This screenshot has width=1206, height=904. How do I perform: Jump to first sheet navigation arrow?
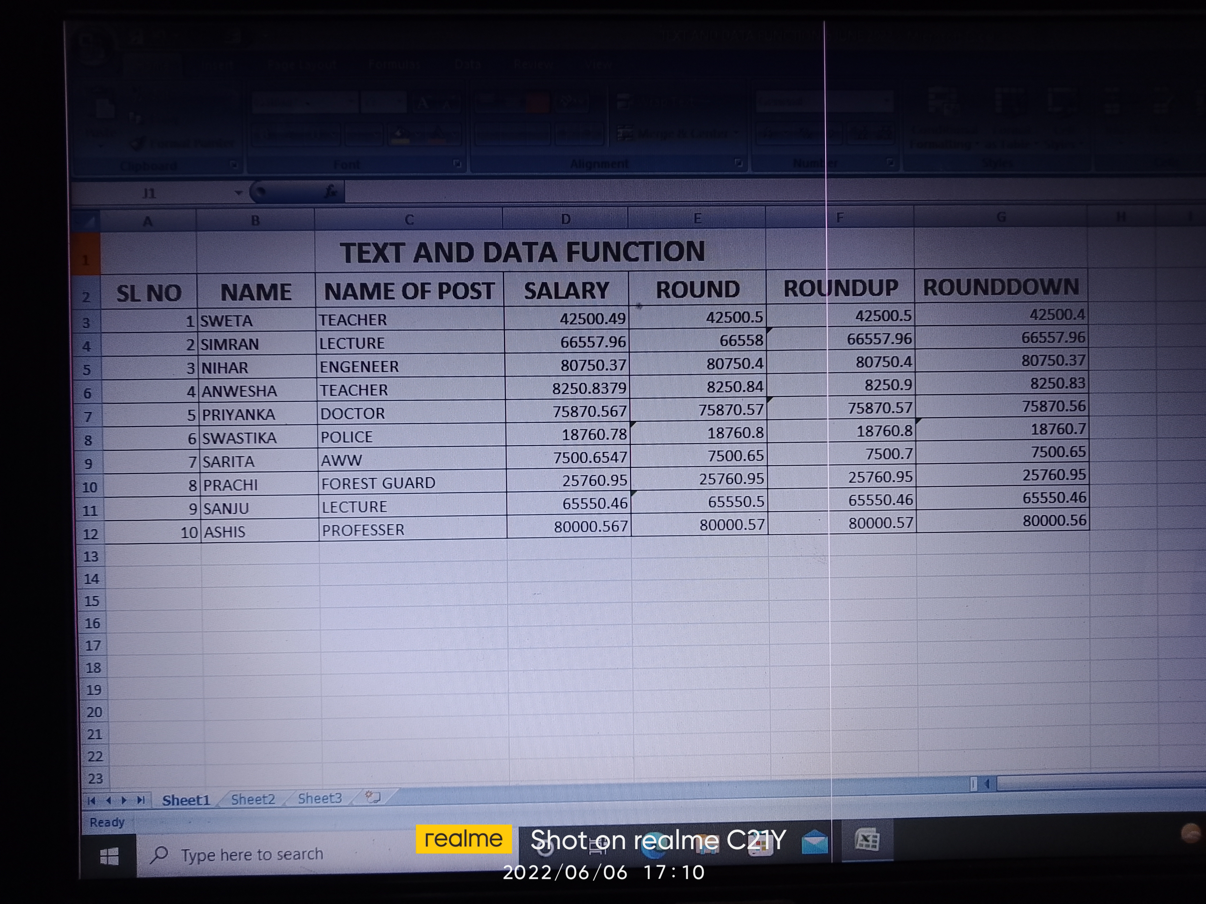tap(92, 801)
